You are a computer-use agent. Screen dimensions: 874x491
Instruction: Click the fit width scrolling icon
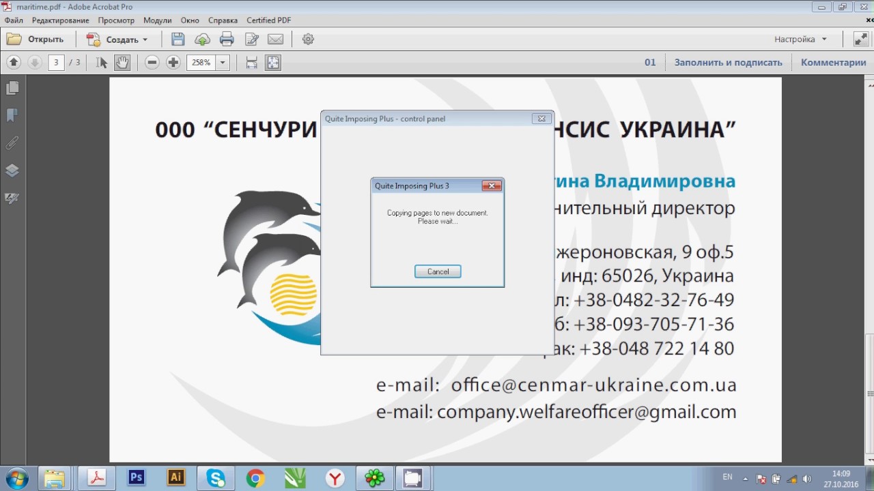[x=251, y=62]
